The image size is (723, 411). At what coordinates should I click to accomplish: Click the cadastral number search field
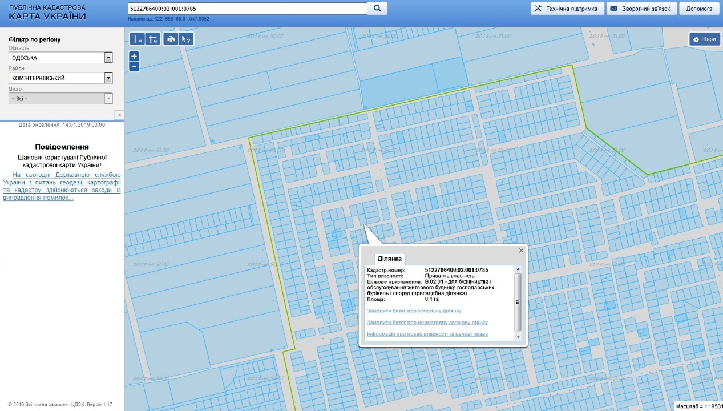click(247, 9)
